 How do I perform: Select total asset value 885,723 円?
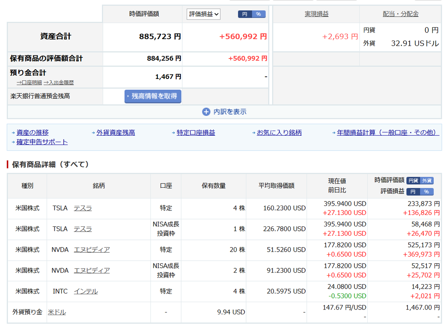click(x=160, y=36)
